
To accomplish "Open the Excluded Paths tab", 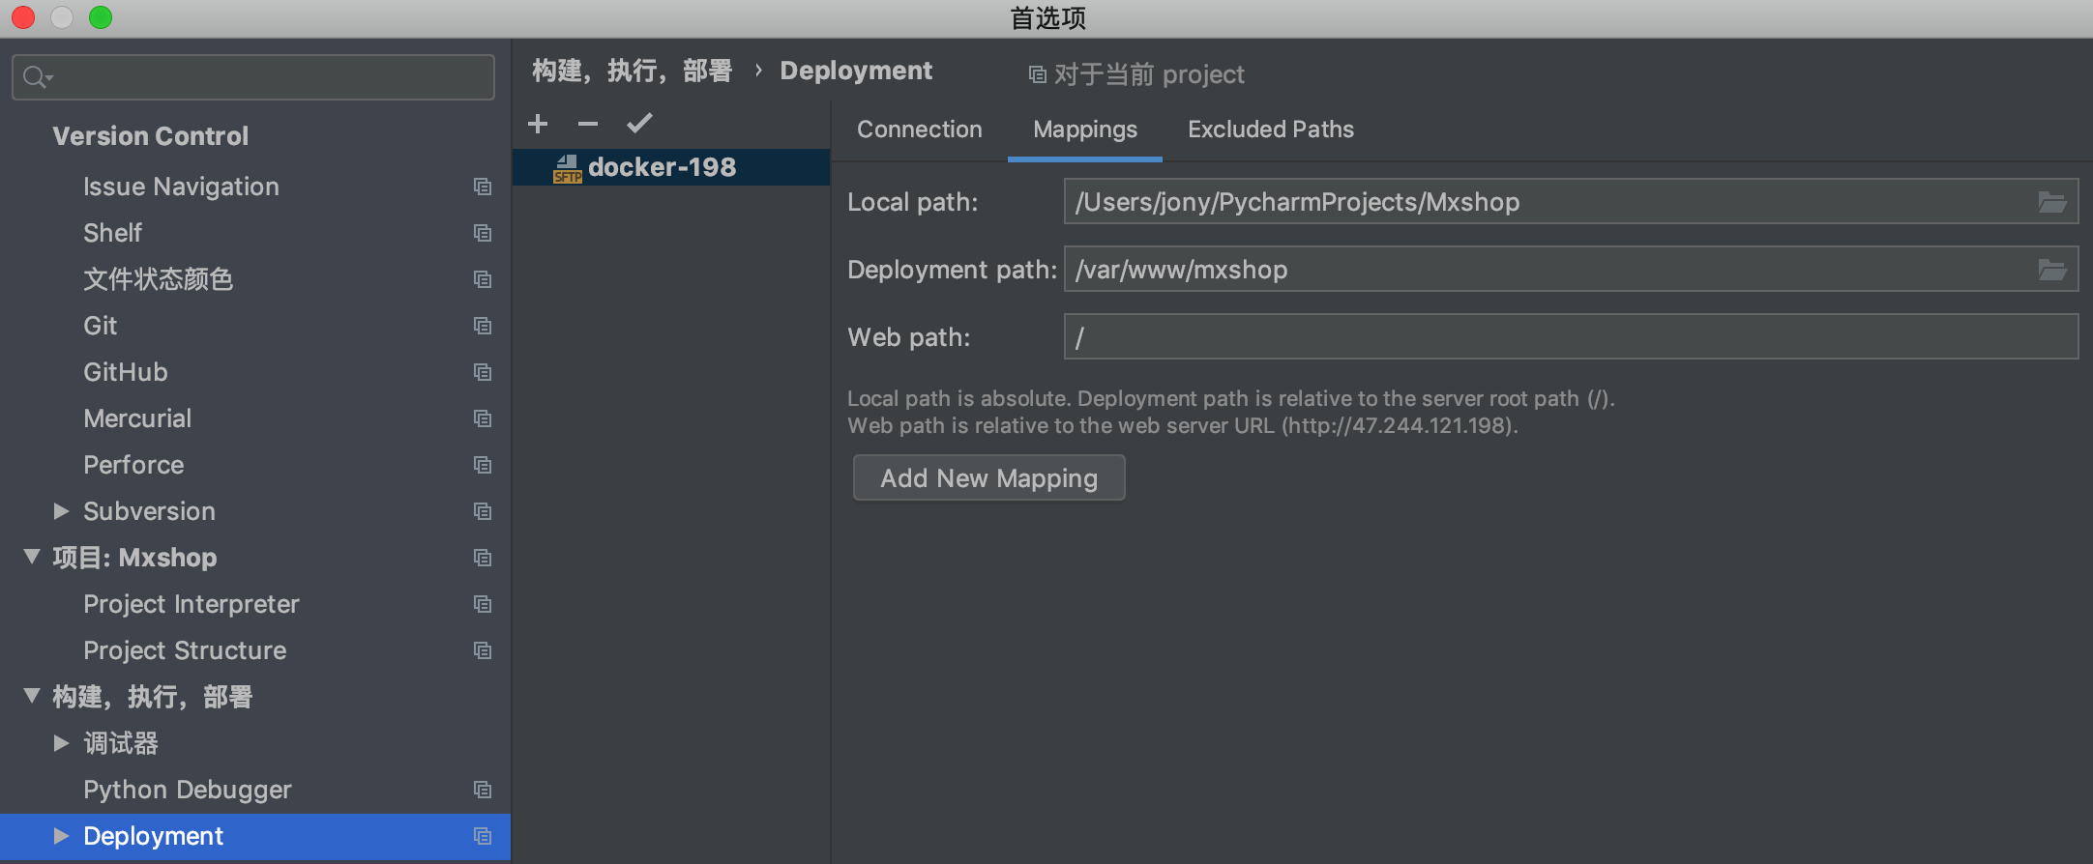I will pyautogui.click(x=1270, y=130).
